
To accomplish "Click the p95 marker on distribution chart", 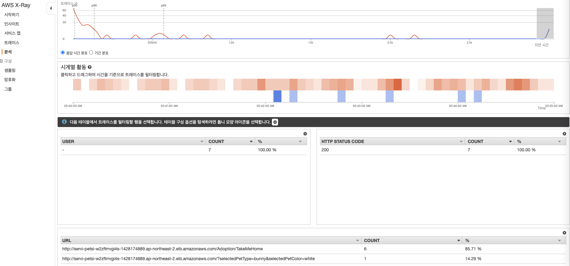I will click(x=164, y=6).
